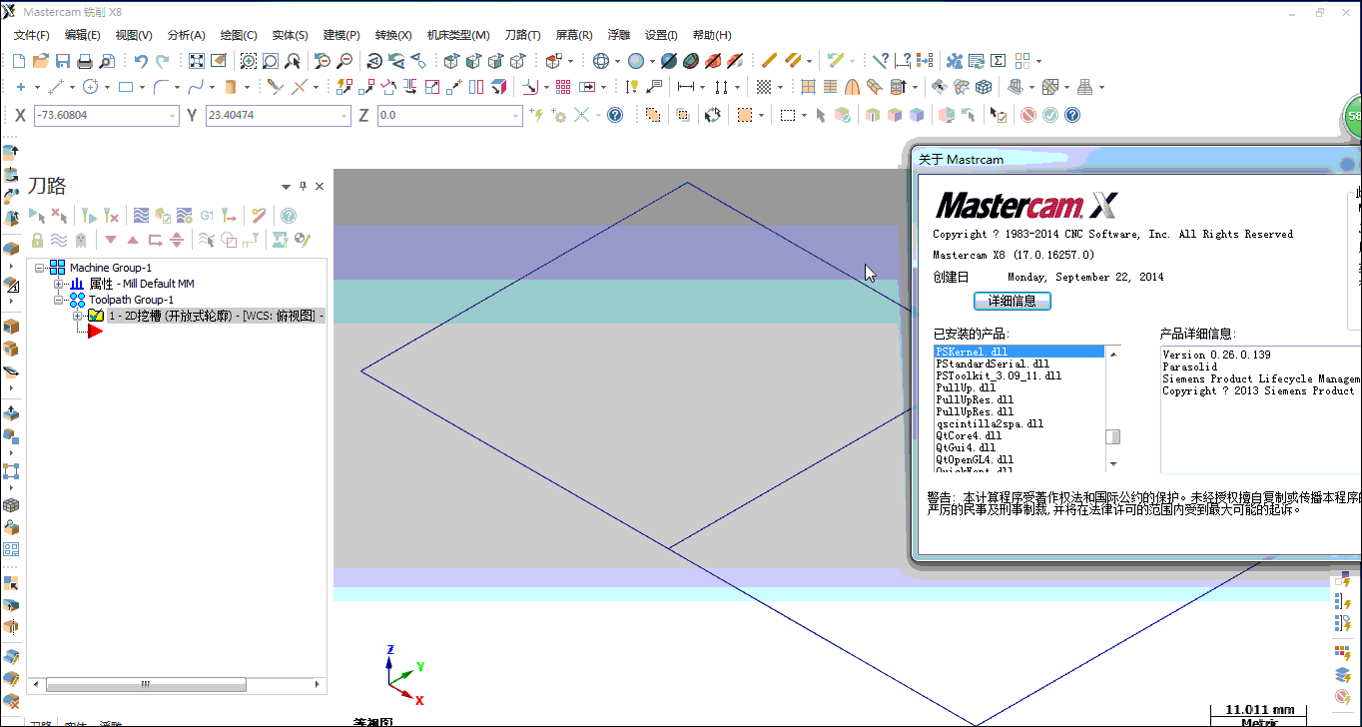Open the 分析(A) menu
This screenshot has width=1362, height=727.
186,35
